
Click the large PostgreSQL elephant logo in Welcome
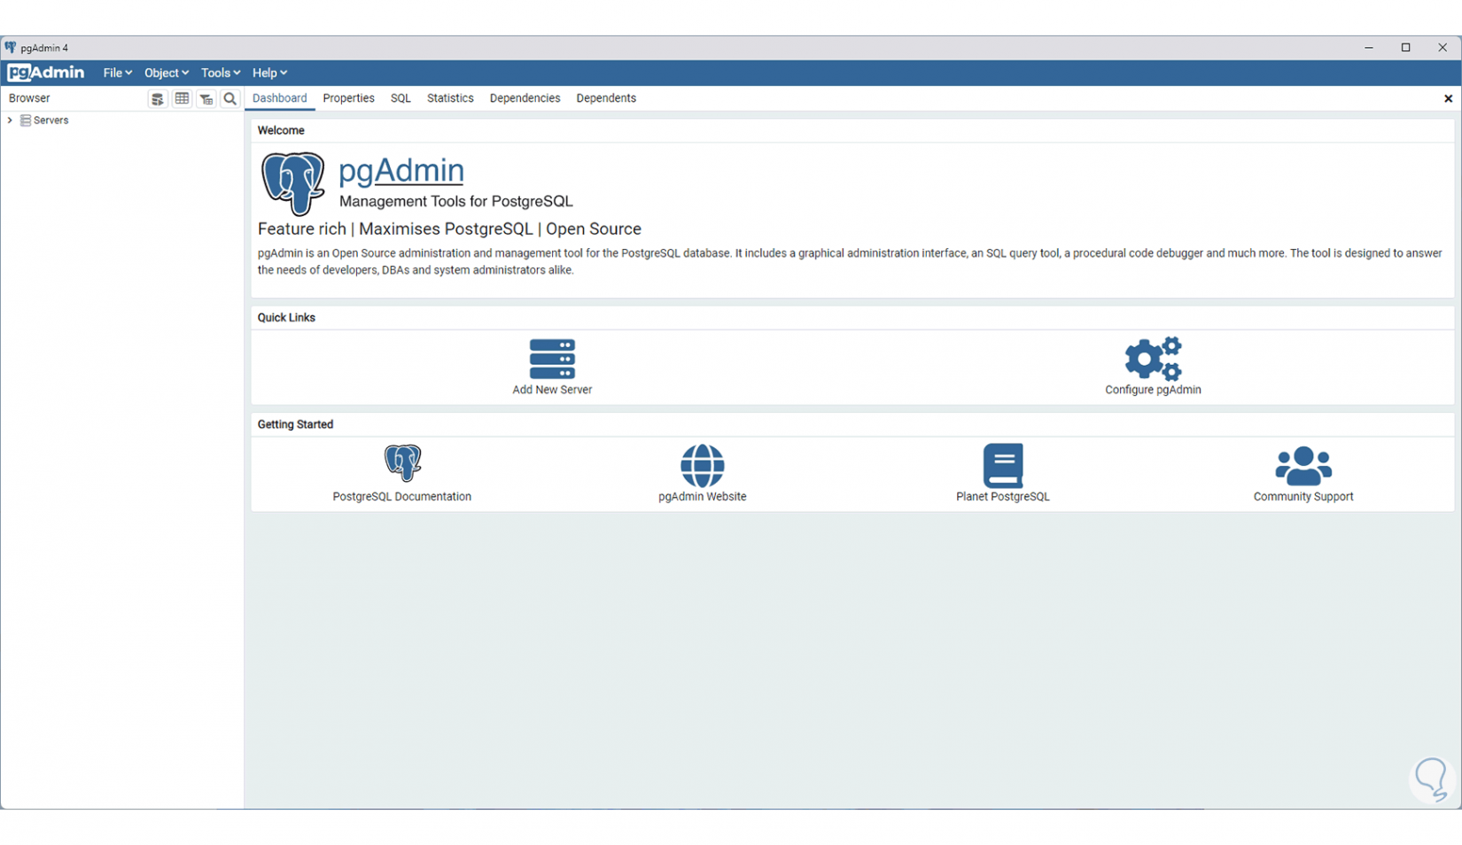click(292, 184)
